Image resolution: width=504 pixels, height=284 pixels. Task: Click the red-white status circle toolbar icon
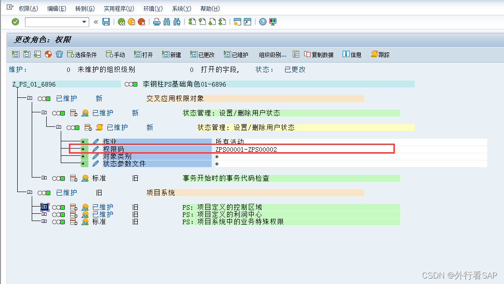48,54
